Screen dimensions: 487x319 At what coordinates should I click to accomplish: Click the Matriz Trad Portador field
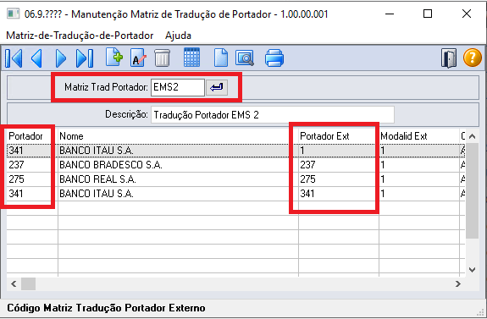point(178,87)
